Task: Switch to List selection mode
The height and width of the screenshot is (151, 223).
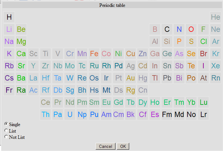Action: 6,131
